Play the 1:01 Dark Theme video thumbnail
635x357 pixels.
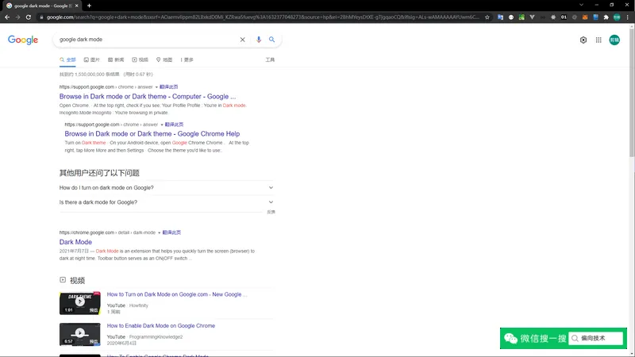pyautogui.click(x=80, y=303)
